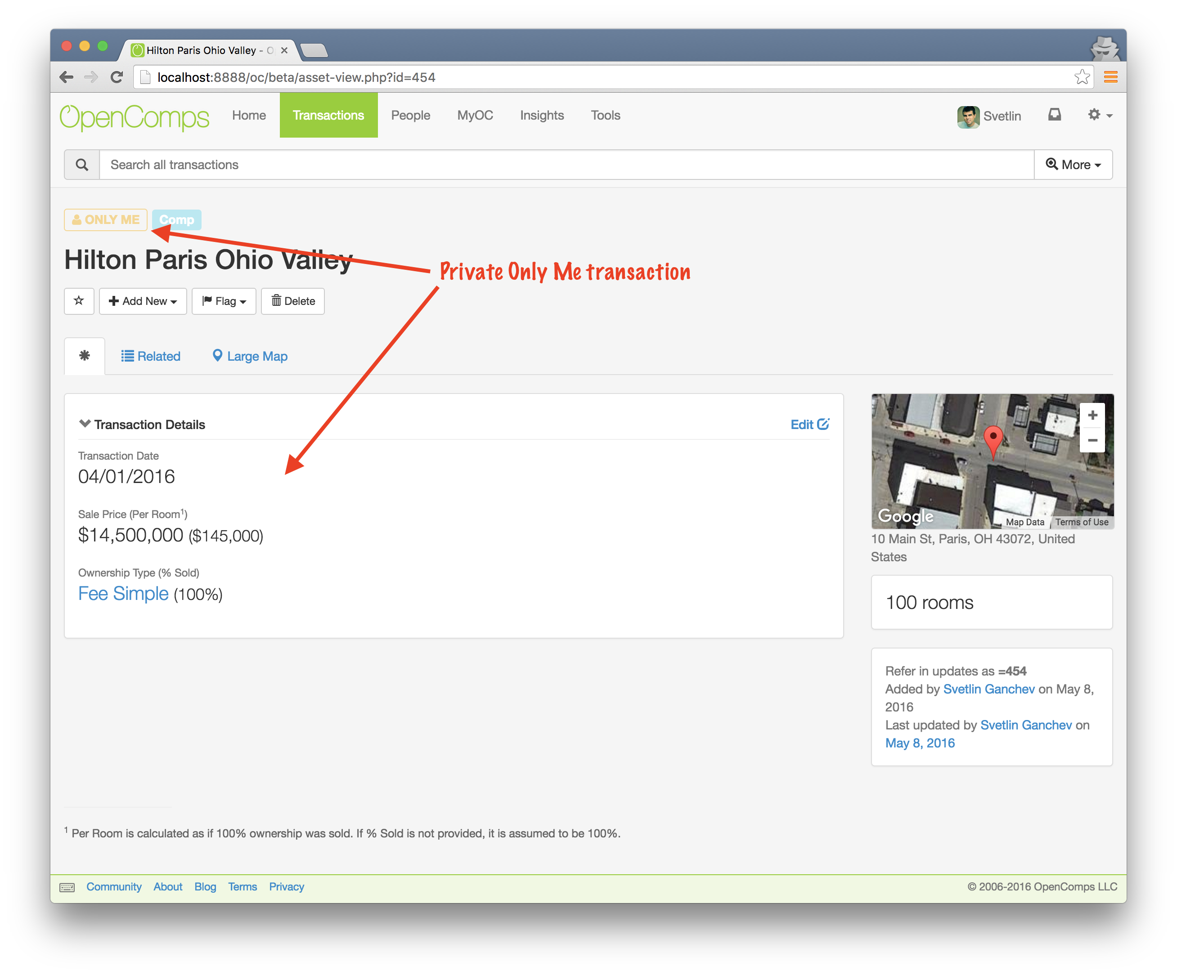Click the Google logo on the map
1177x975 pixels.
pos(905,515)
